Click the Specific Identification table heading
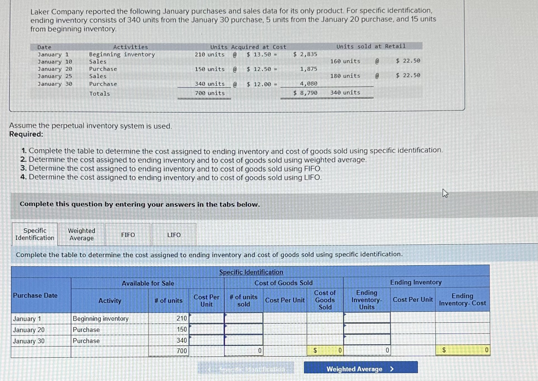This screenshot has width=538, height=381. coord(251,272)
